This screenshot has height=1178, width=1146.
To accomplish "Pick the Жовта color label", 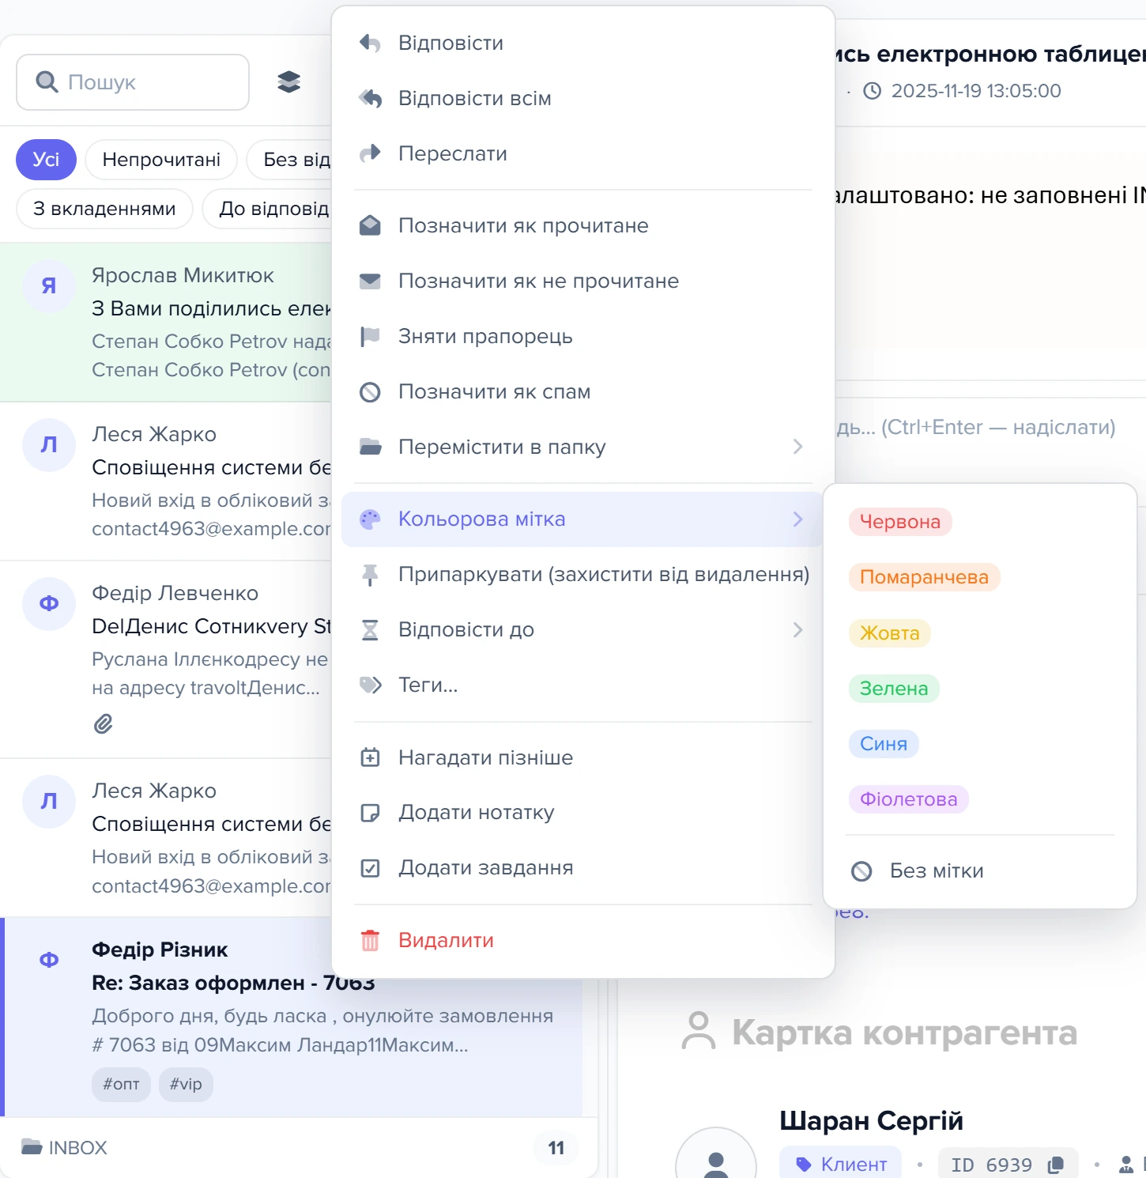I will [x=890, y=633].
